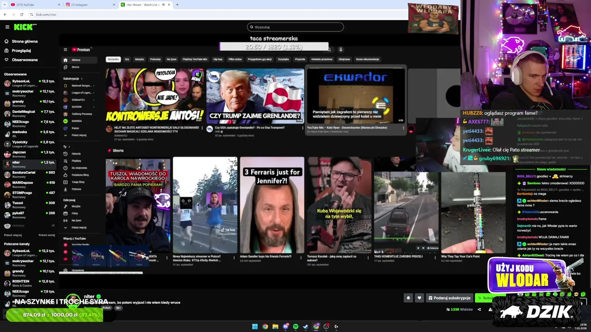
Task: Click the browser forward arrow
Action: coord(13,14)
